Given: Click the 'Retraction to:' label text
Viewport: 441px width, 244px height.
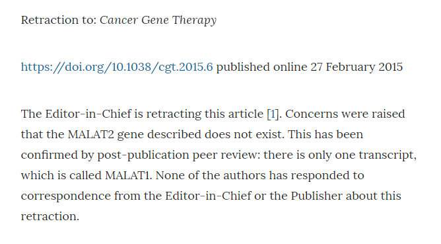Looking at the screenshot, I should (x=59, y=20).
